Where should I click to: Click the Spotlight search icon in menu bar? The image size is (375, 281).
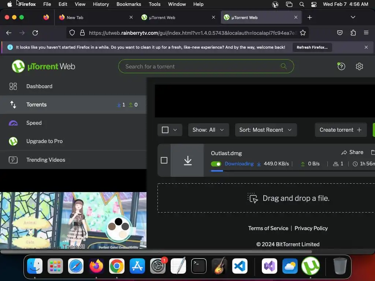point(302,4)
